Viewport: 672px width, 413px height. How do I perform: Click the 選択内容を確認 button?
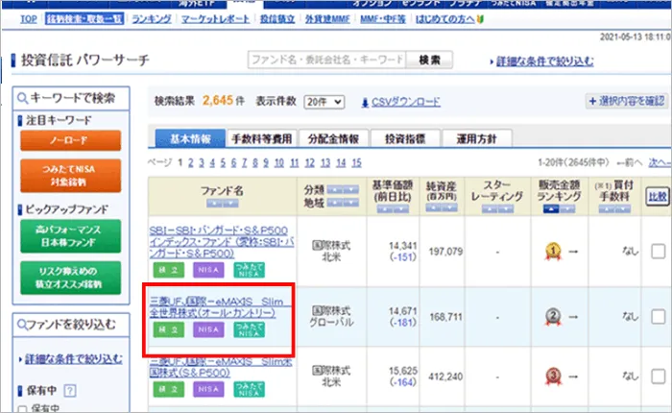[627, 101]
